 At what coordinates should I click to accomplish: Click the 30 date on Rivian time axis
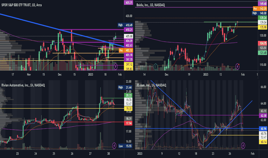[x=108, y=154]
